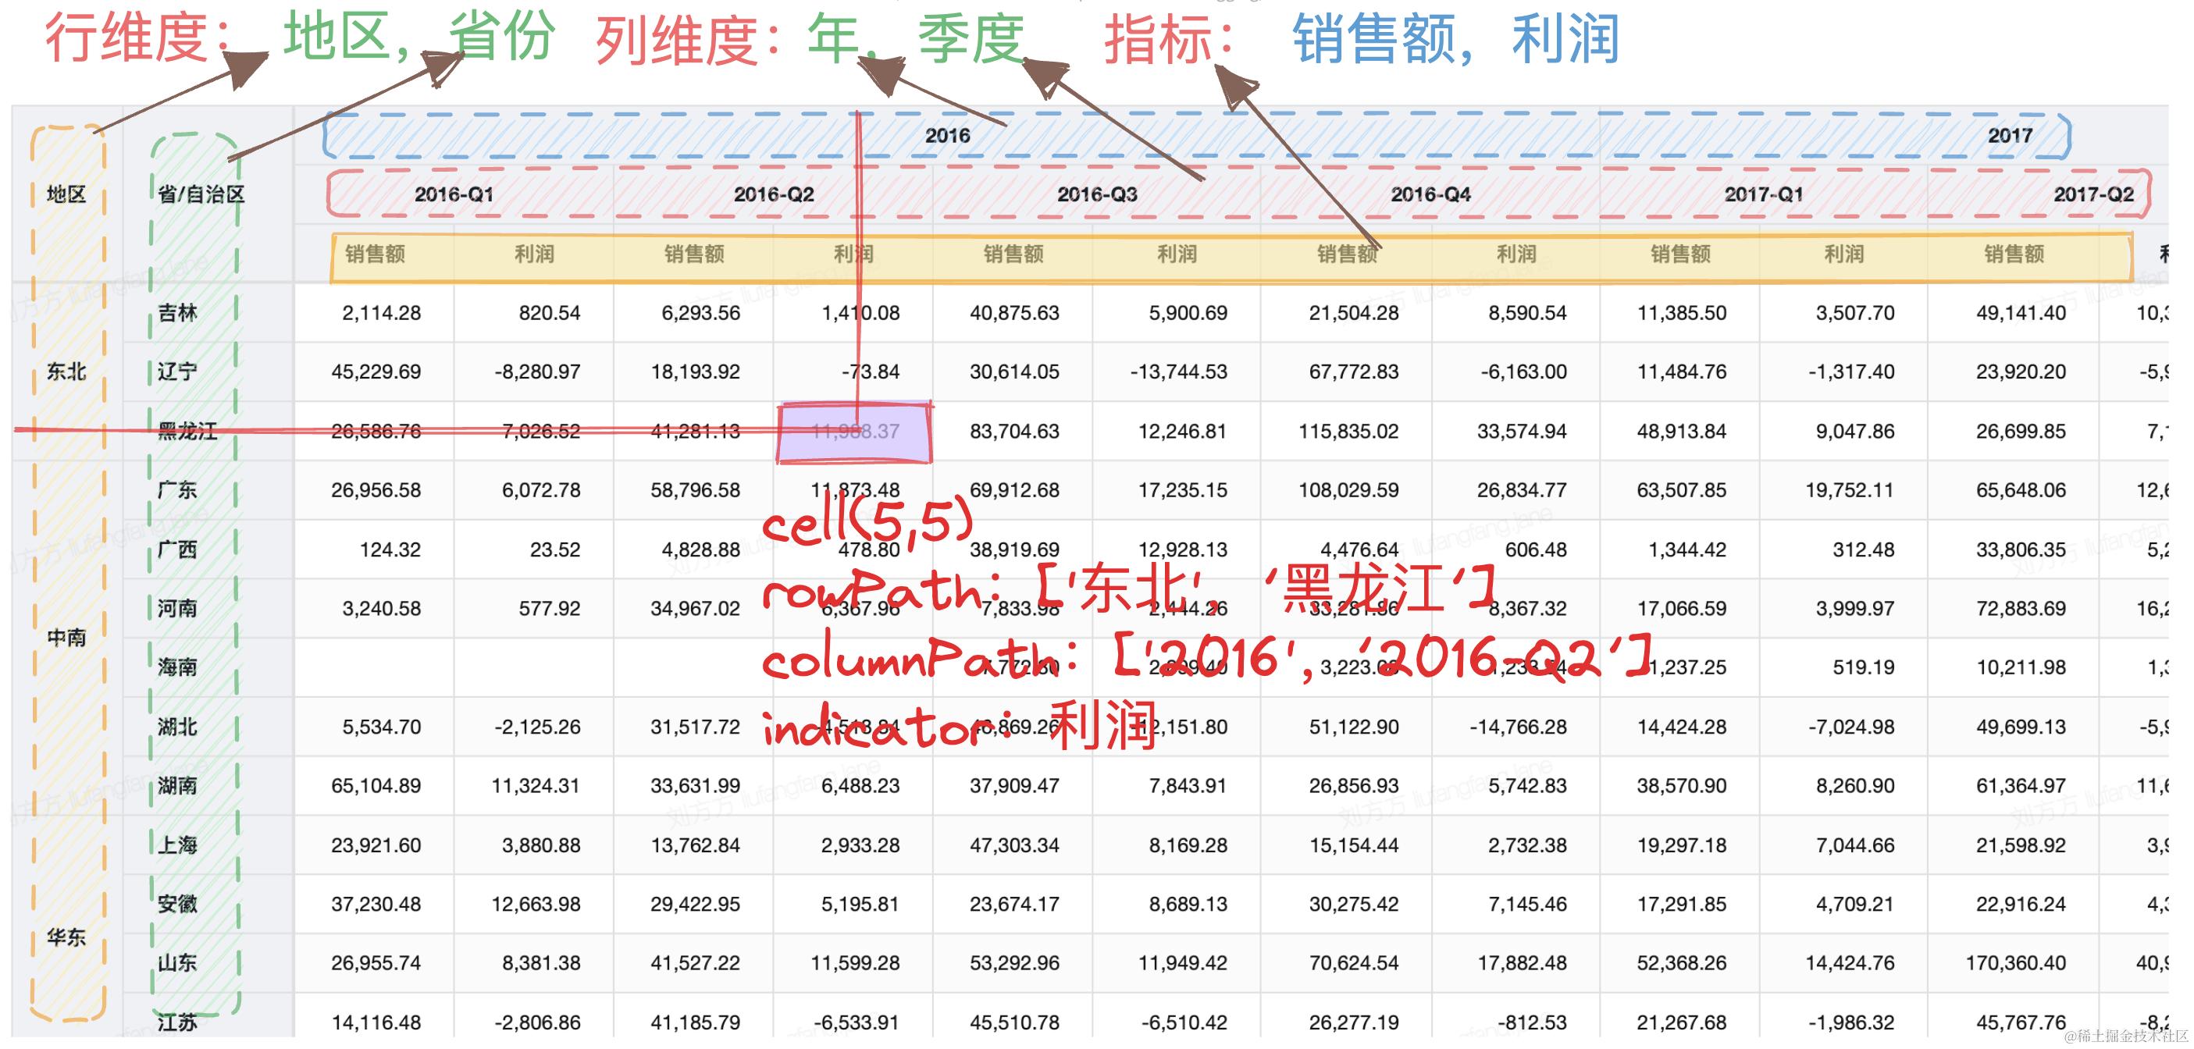This screenshot has width=2194, height=1049.
Task: Click the 黑龙江 province row header
Action: pos(187,431)
